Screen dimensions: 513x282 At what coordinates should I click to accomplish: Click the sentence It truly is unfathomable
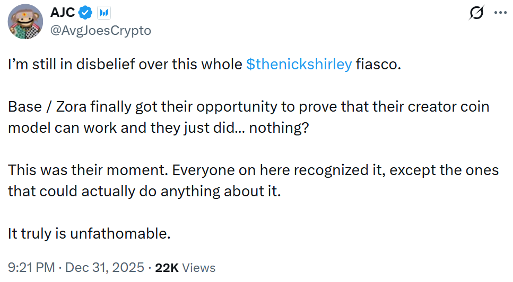(x=89, y=234)
